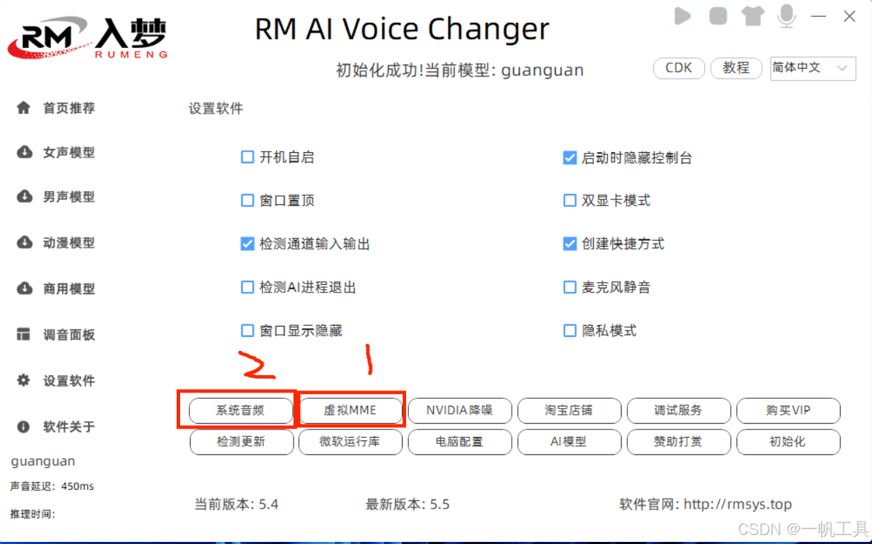Open the skin T-shirt icon
872x544 pixels.
pyautogui.click(x=752, y=15)
